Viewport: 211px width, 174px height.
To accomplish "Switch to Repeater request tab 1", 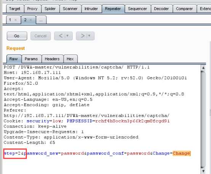I will pos(10,20).
